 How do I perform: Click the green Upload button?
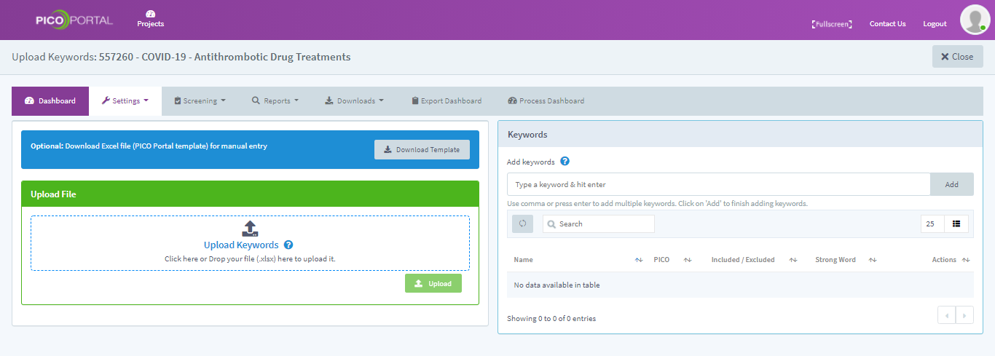click(433, 283)
